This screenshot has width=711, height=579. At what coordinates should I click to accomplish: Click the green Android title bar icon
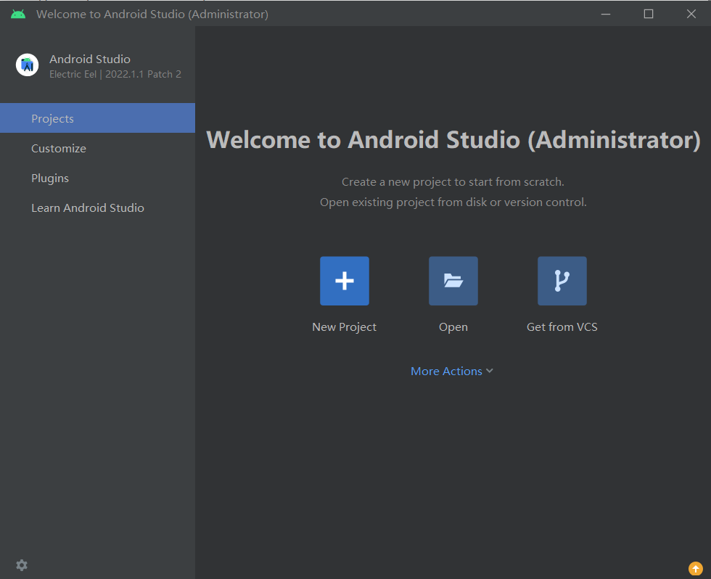18,14
